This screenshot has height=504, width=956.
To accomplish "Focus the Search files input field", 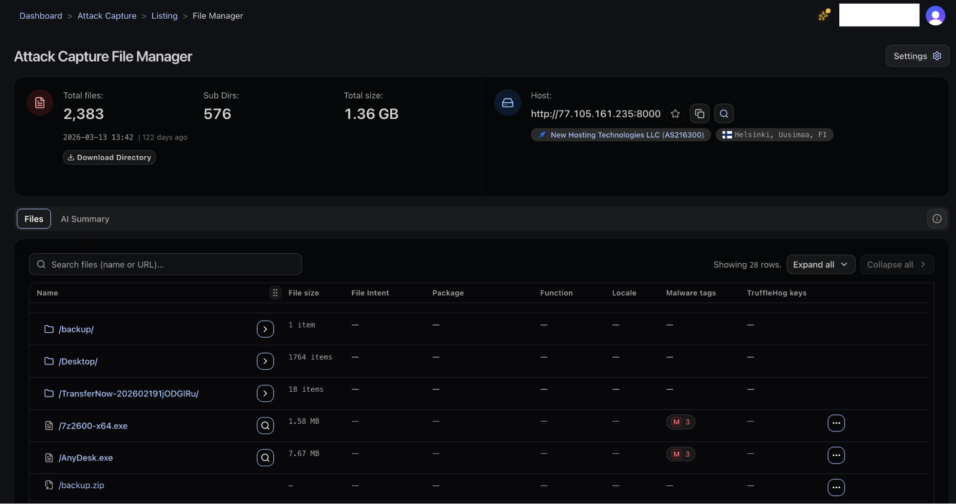I will [x=165, y=264].
